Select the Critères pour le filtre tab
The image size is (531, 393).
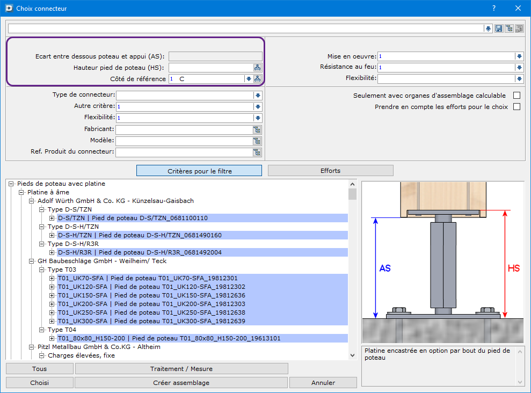click(199, 171)
